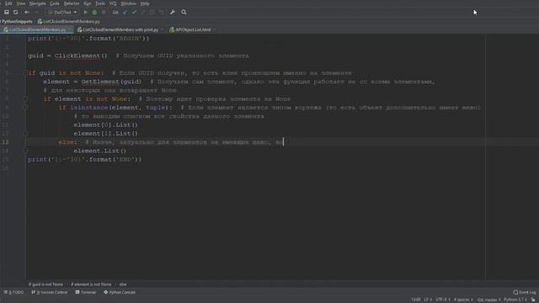Click ListClickedElementMembers.py in the navigation bar

coord(69,21)
